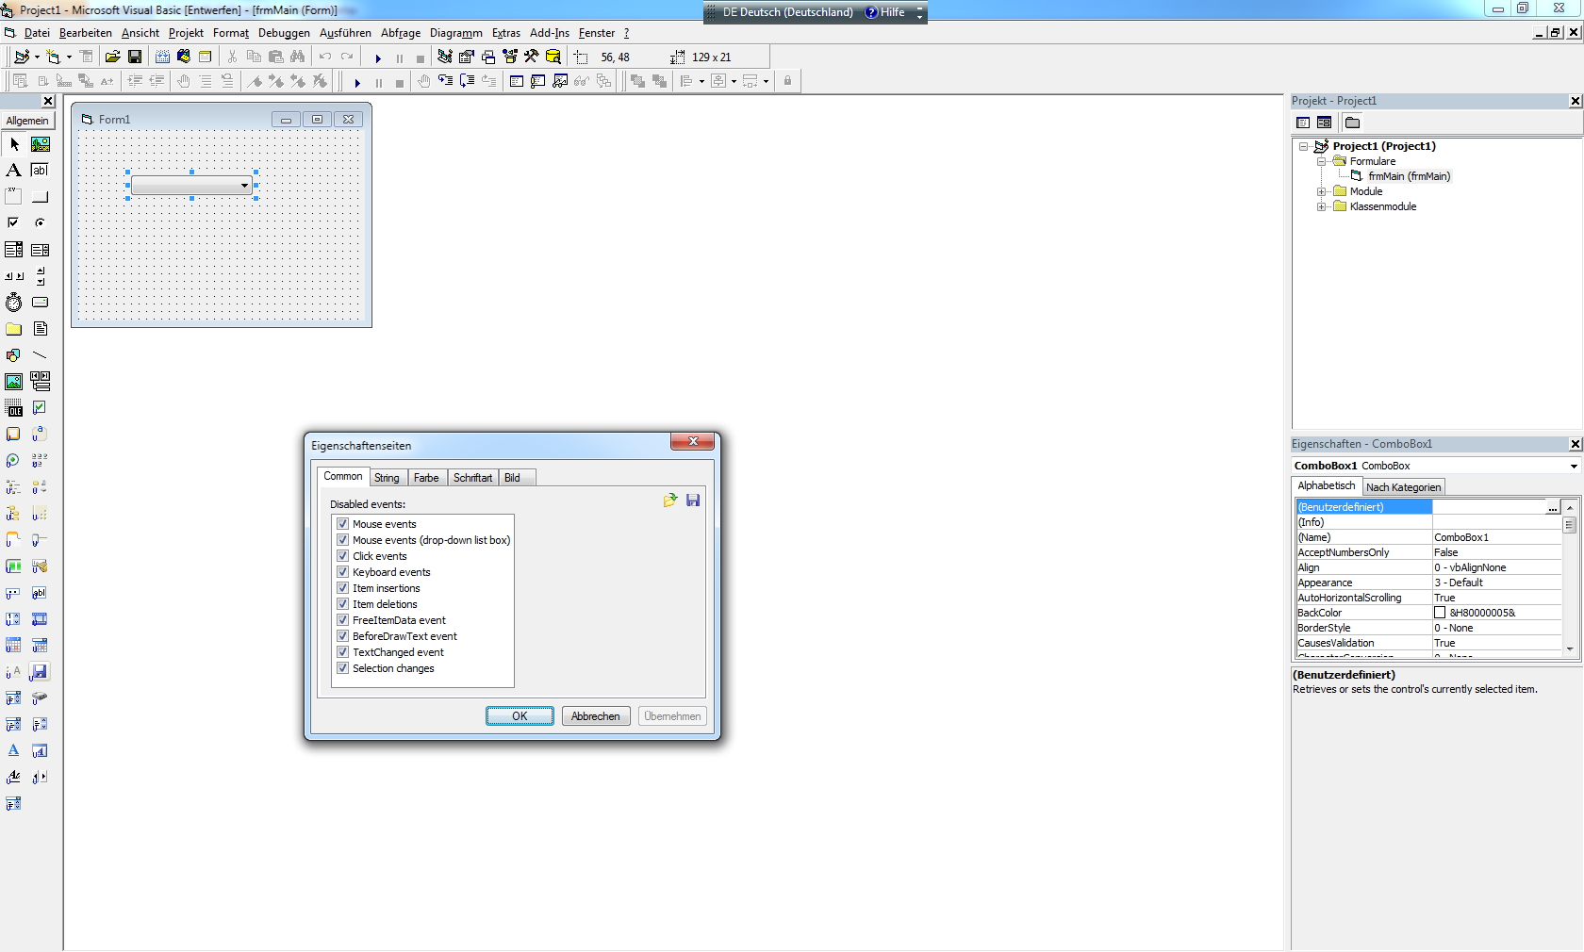Click the Toggle Folders icon in Projekt panel
The height and width of the screenshot is (952, 1584).
[1352, 123]
